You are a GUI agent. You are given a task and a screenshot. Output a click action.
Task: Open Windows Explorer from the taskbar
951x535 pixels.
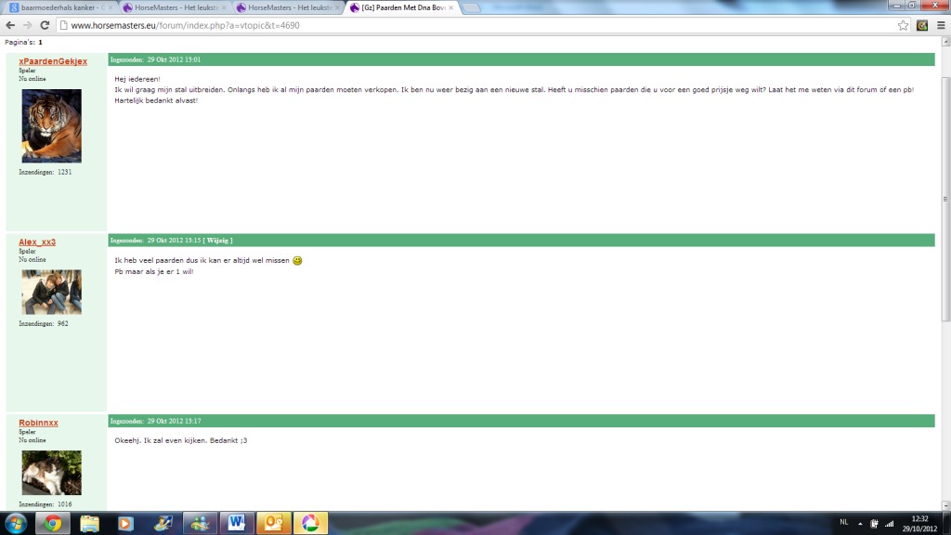(89, 523)
